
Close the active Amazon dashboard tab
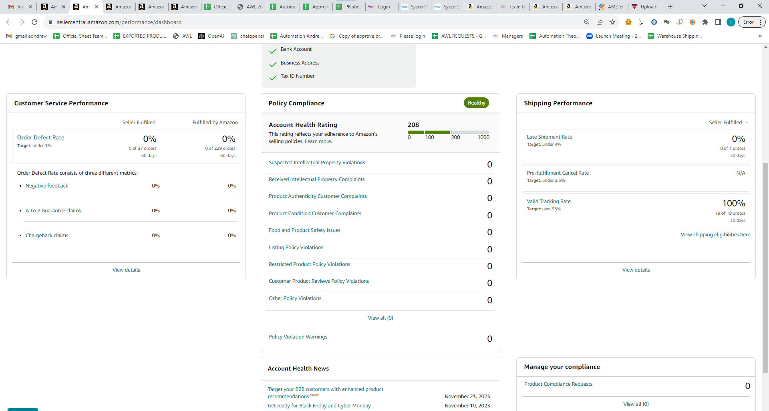tap(97, 7)
